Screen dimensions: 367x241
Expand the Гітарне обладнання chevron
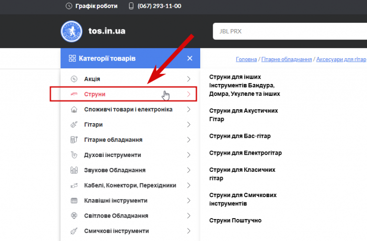tap(189, 140)
